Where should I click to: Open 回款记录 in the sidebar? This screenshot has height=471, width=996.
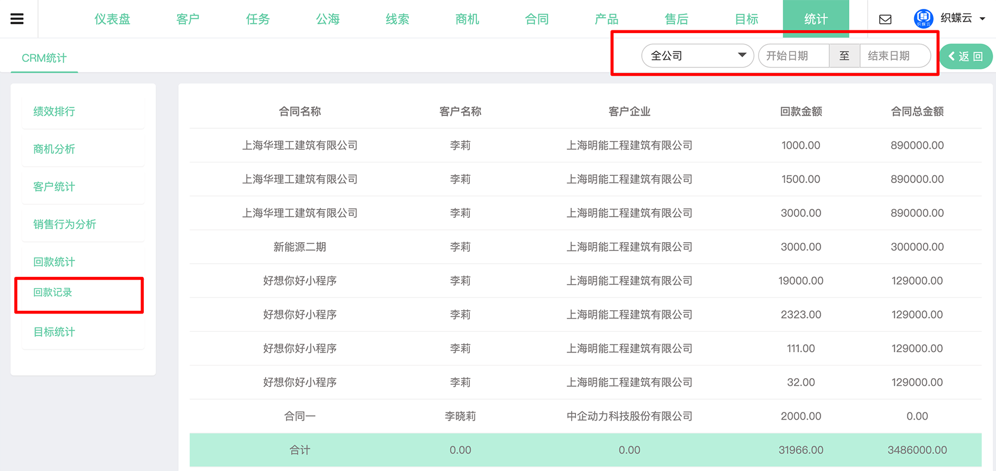tap(53, 292)
